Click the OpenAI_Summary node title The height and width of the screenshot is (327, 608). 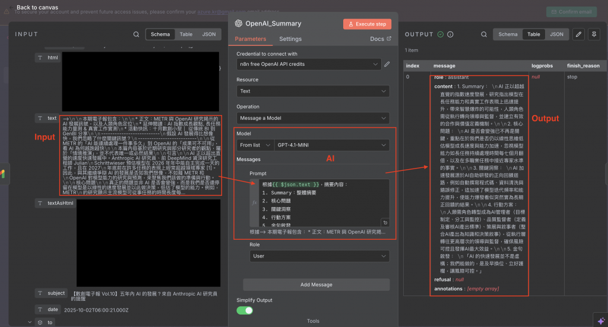tap(273, 24)
